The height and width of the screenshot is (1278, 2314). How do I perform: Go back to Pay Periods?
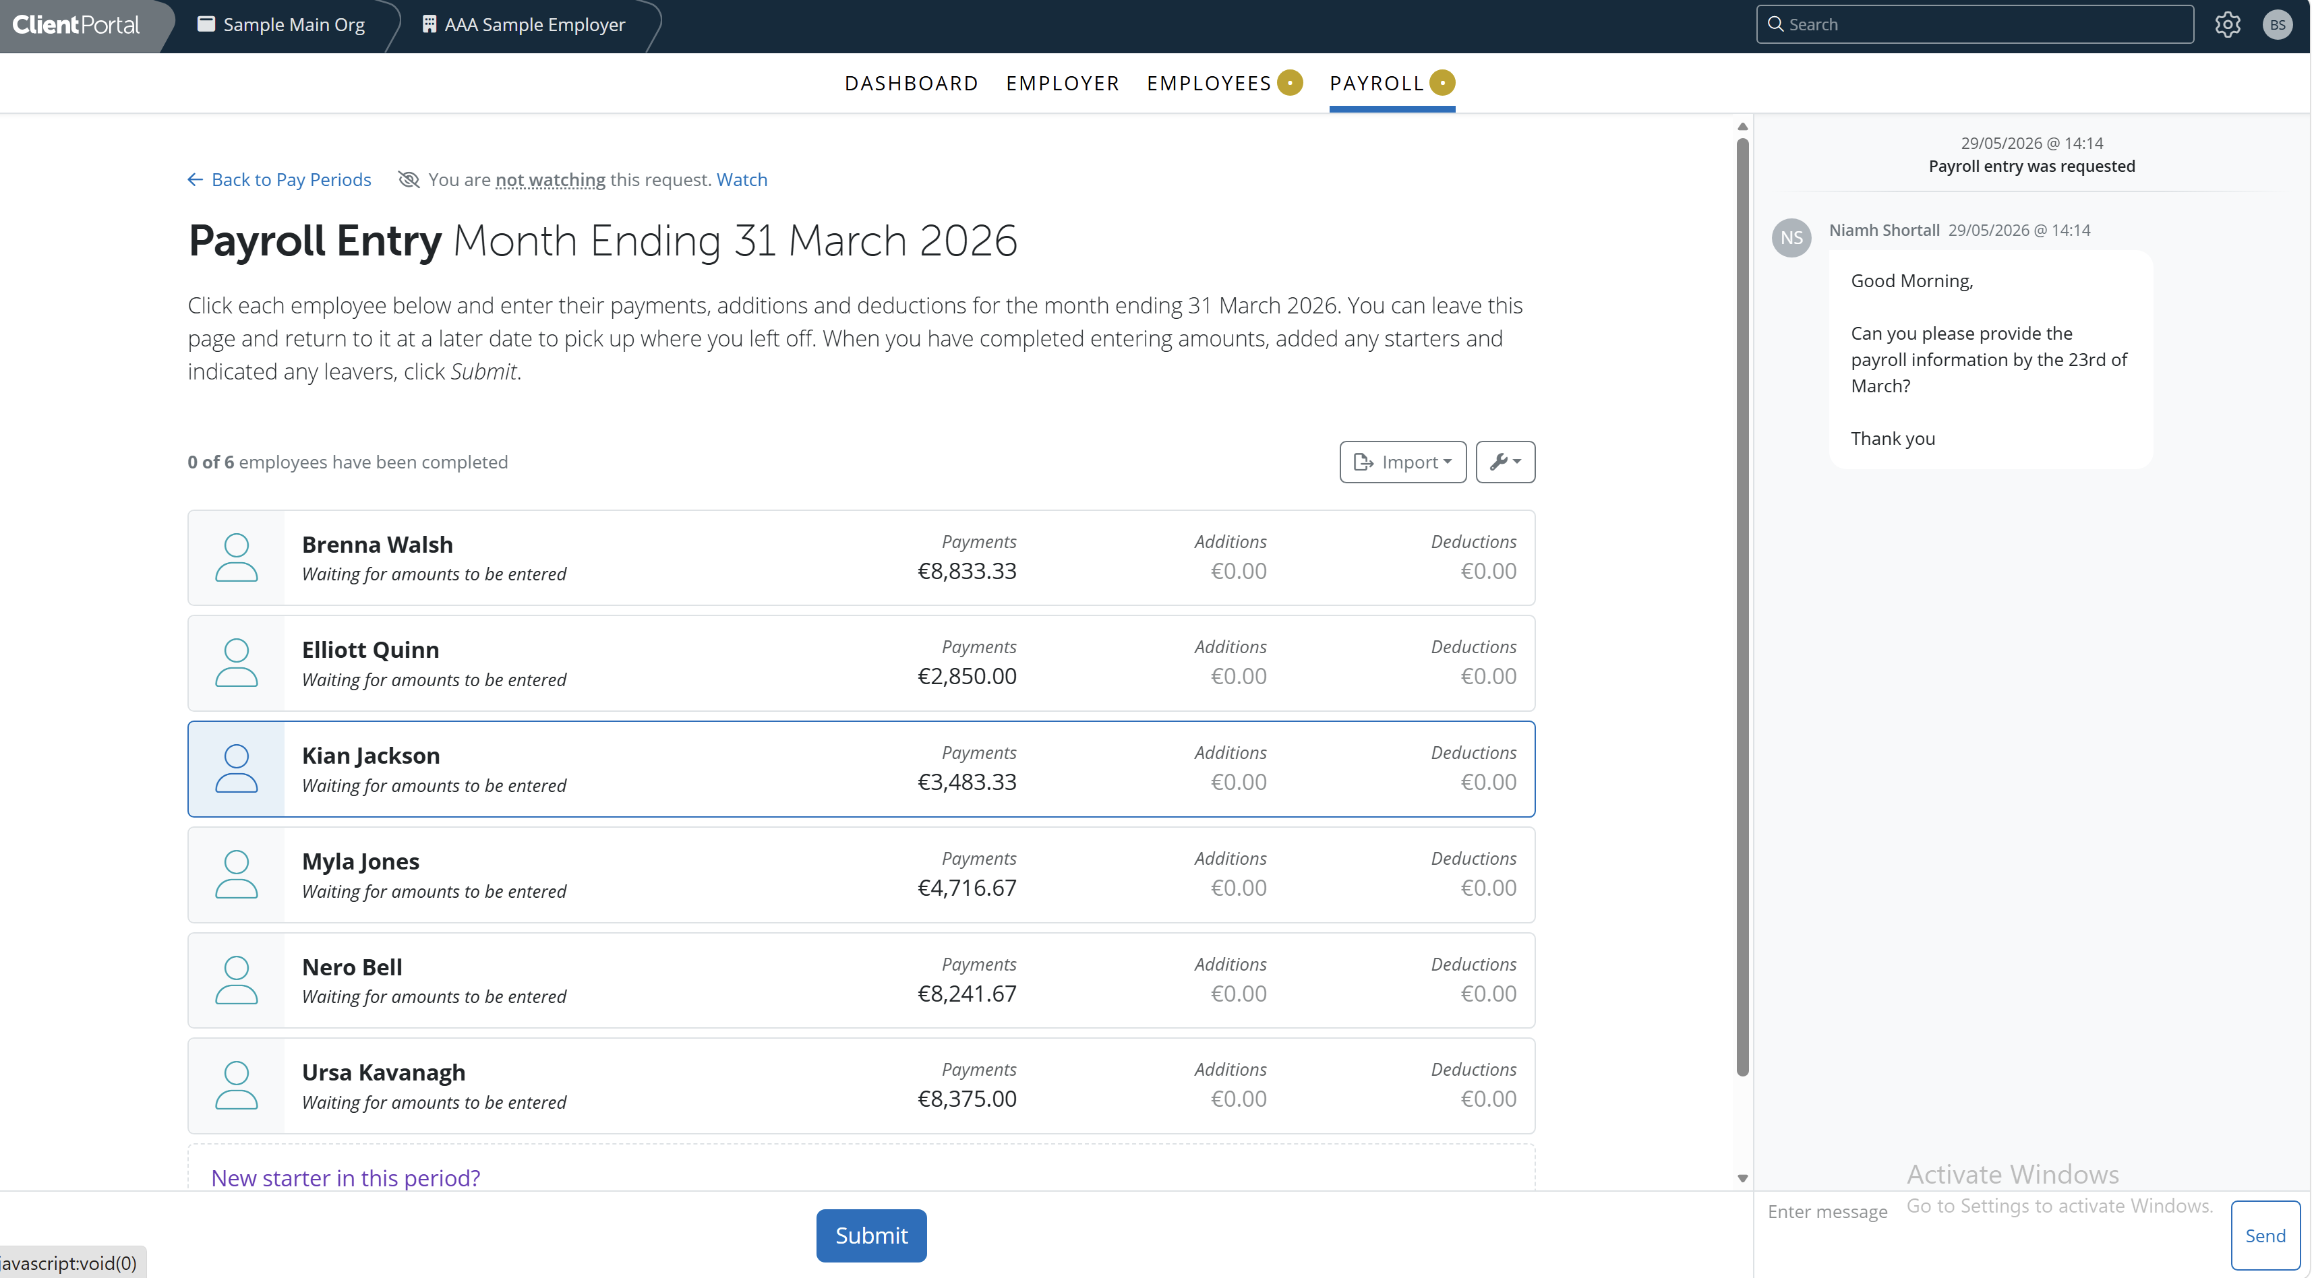click(x=279, y=179)
